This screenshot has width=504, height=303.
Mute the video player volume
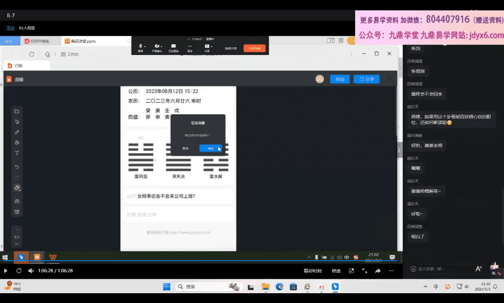click(31, 271)
